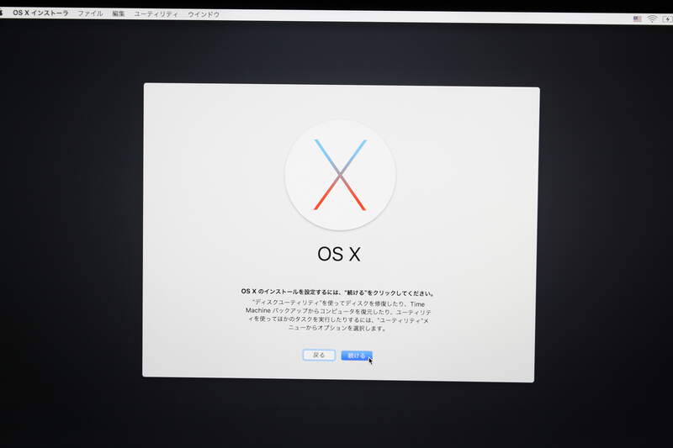Click the battery charging status icon
673x448 pixels.
(666, 19)
